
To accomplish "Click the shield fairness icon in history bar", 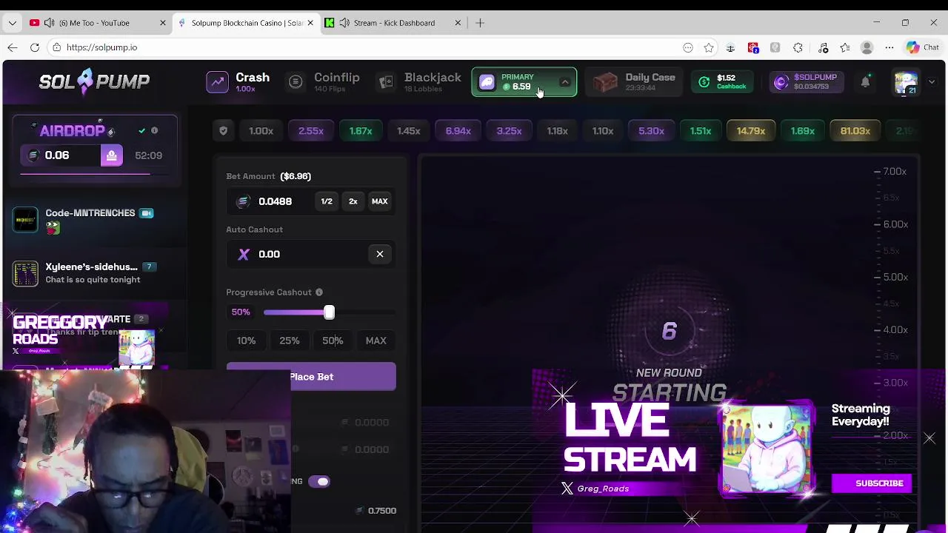I will coord(223,131).
